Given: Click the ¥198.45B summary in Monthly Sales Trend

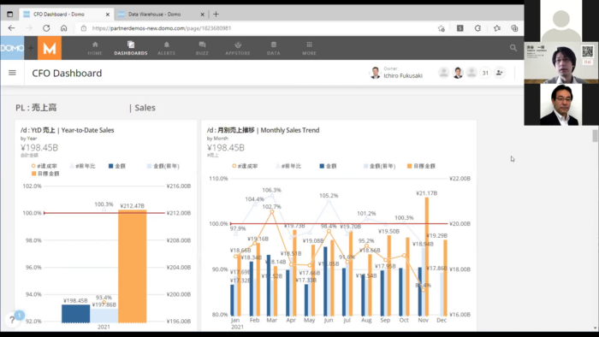Looking at the screenshot, I should point(225,148).
